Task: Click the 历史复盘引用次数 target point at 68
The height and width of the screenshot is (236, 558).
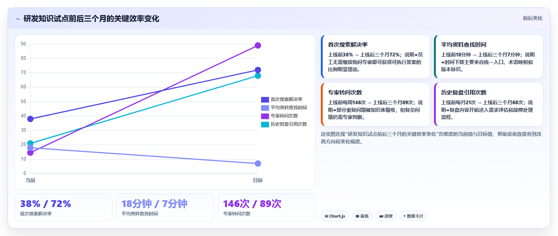Action: click(258, 76)
